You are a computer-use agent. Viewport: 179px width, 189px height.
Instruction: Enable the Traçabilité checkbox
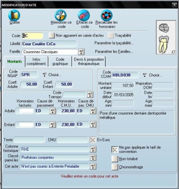111,36
